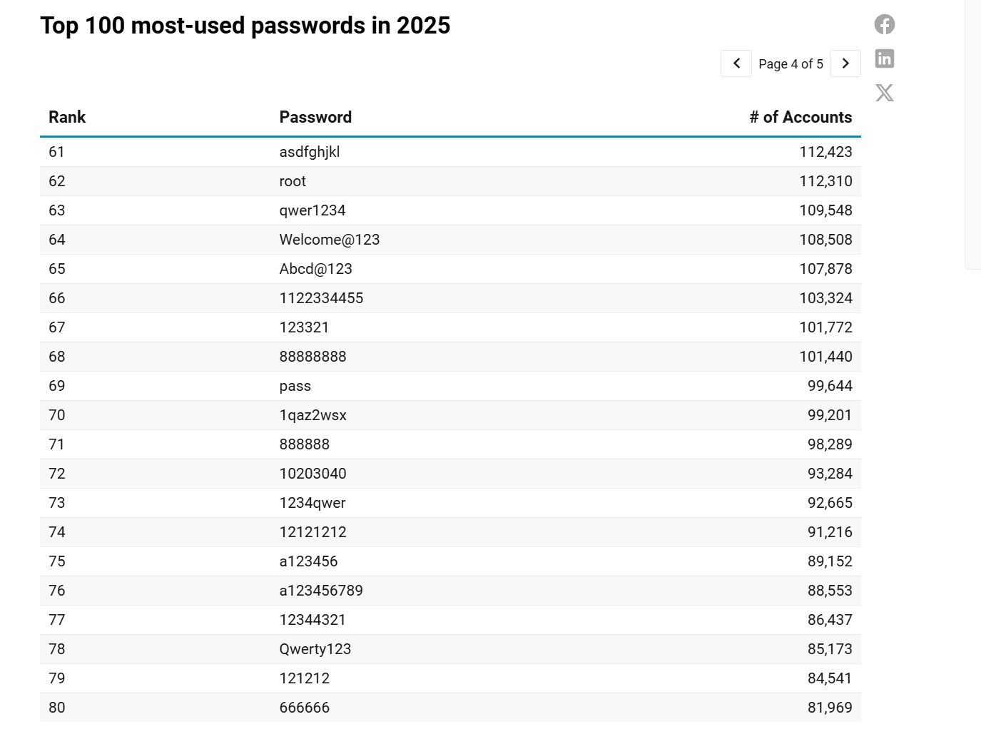981x739 pixels.
Task: Share the article on LinkedIn
Action: (x=884, y=58)
